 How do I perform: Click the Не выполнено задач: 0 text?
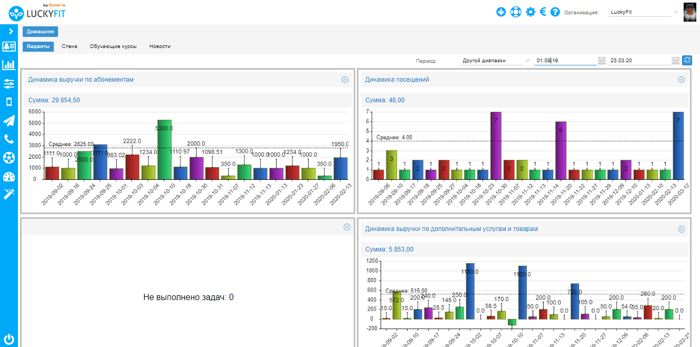click(x=188, y=297)
